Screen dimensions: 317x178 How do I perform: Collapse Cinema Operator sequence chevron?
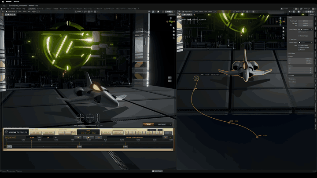pyautogui.click(x=170, y=138)
